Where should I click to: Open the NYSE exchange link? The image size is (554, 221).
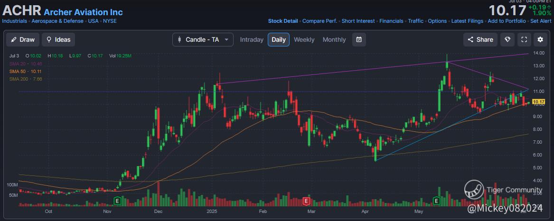point(110,21)
